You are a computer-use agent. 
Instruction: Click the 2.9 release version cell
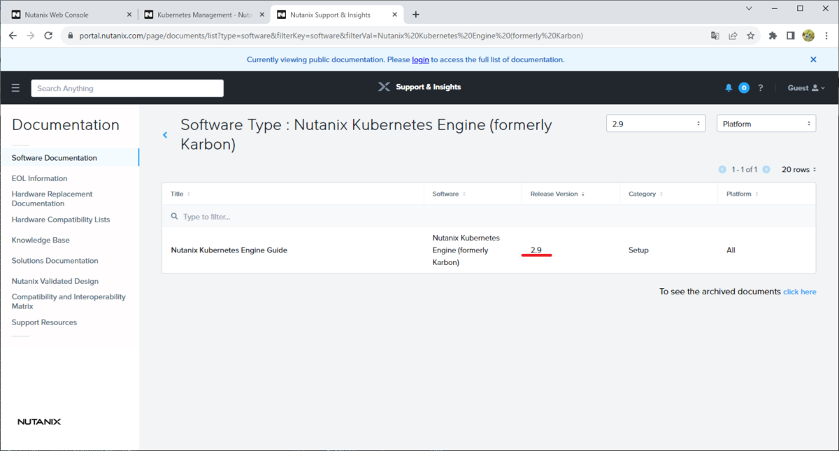click(x=536, y=250)
